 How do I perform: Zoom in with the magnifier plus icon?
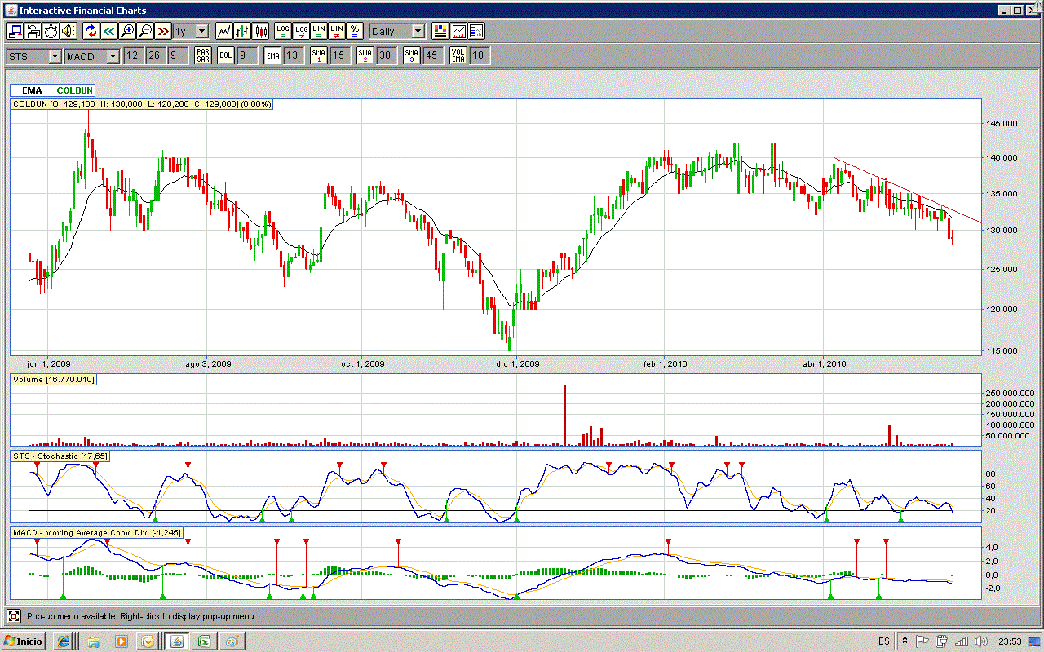[x=127, y=31]
